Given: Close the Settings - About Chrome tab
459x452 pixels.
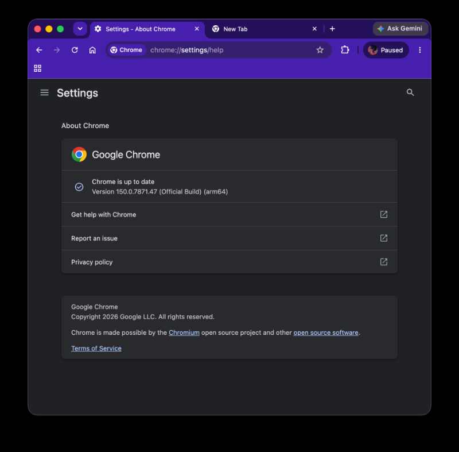Looking at the screenshot, I should click(197, 29).
